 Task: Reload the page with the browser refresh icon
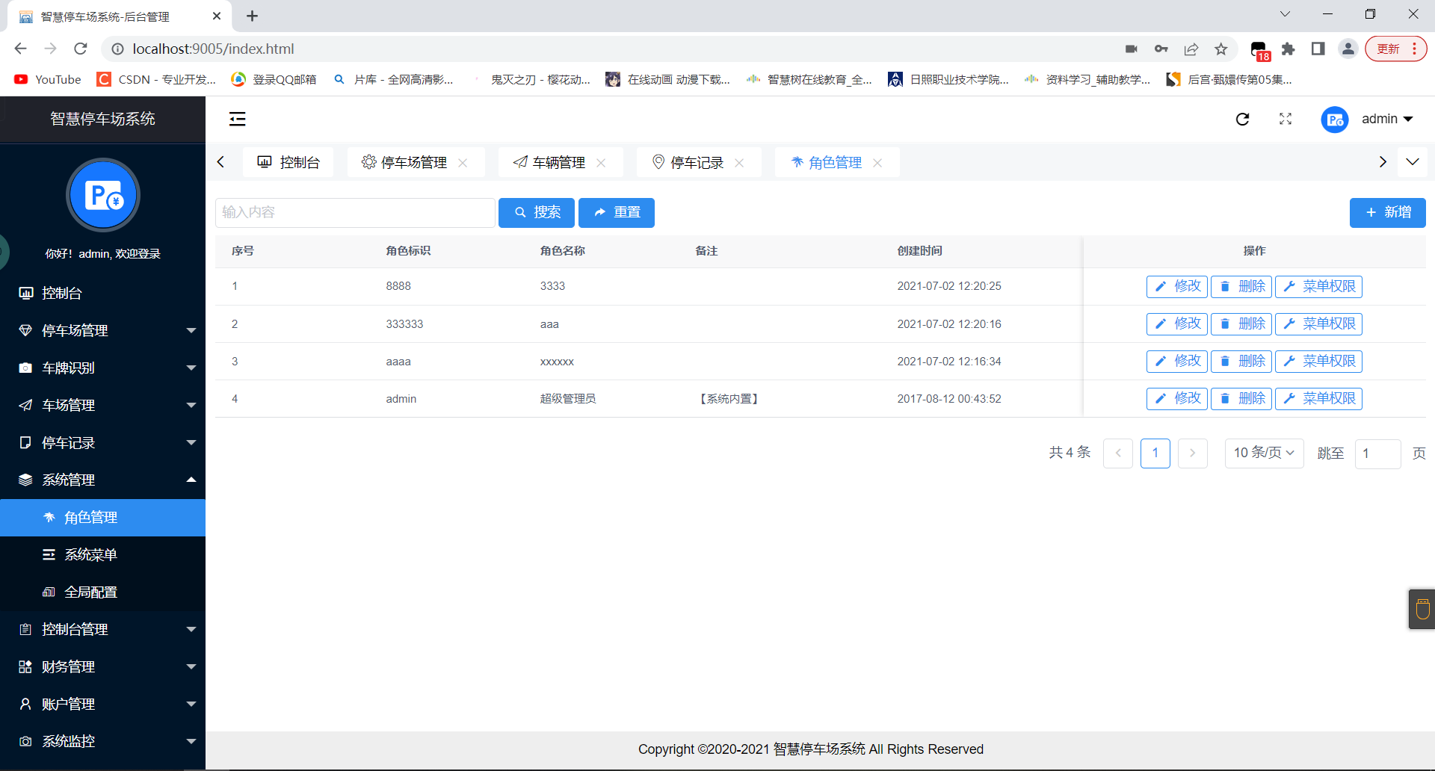(x=81, y=49)
